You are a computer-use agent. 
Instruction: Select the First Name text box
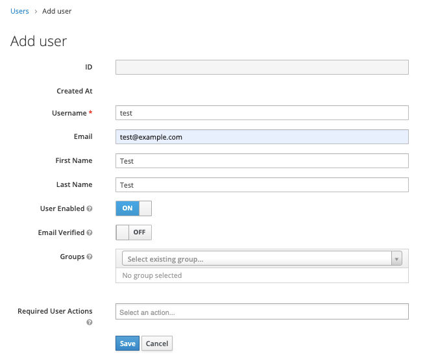pos(262,161)
